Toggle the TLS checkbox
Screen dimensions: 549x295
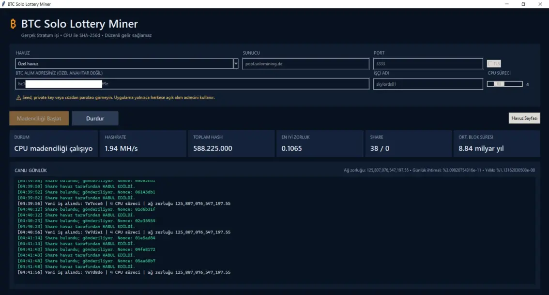tap(494, 64)
